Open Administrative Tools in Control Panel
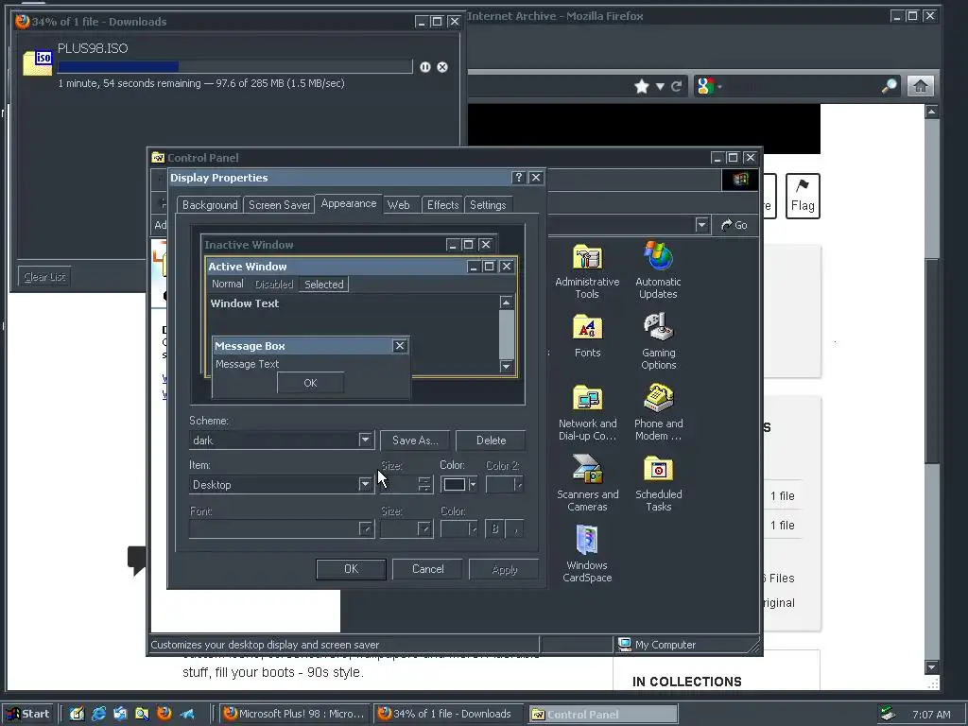 click(x=587, y=270)
